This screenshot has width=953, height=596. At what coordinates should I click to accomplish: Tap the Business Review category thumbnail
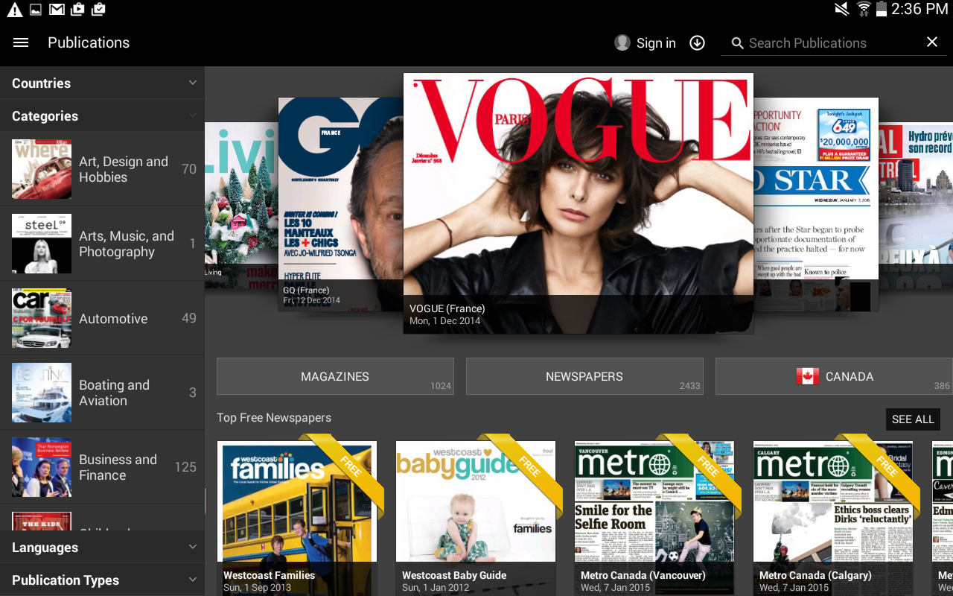coord(42,467)
